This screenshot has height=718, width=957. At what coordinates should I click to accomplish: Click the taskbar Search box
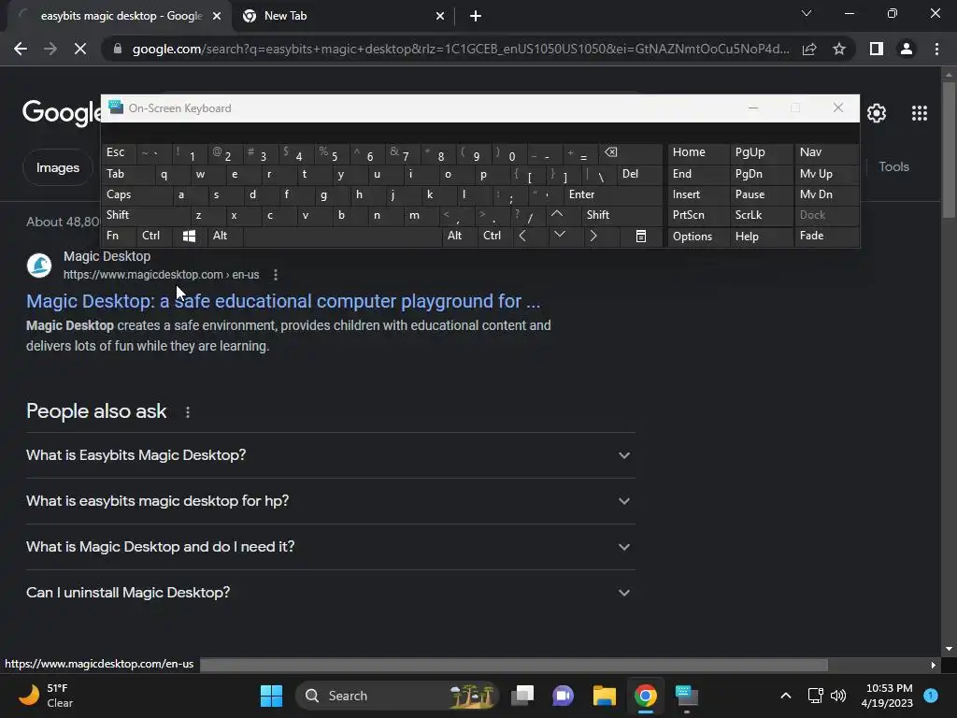point(396,696)
